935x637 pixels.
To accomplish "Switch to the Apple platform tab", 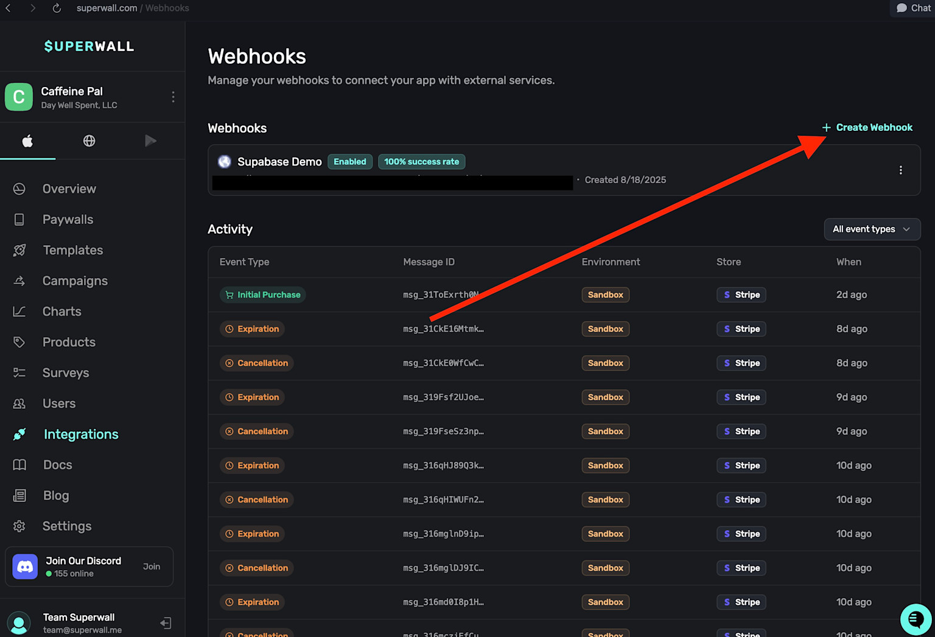I will click(x=27, y=141).
